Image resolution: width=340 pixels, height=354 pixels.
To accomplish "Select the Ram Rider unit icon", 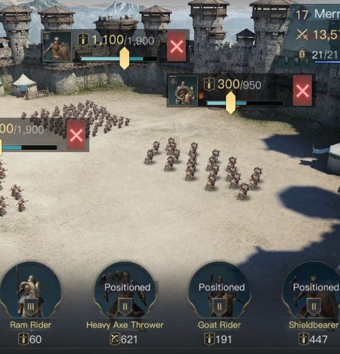I will [x=30, y=290].
